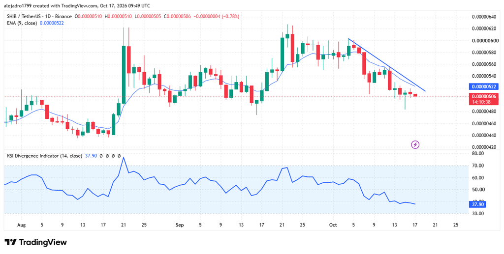
Task: Click the 0.00000580 price axis label
Action: pyautogui.click(x=484, y=52)
